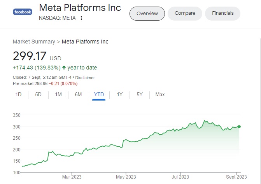Show the 1Y chart range
This screenshot has height=184, width=261.
pos(120,94)
